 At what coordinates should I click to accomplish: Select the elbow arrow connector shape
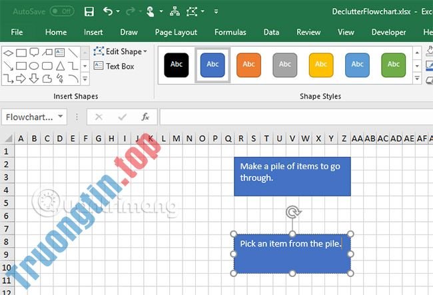[8, 79]
